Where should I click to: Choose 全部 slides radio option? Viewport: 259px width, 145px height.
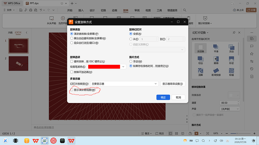131,34
